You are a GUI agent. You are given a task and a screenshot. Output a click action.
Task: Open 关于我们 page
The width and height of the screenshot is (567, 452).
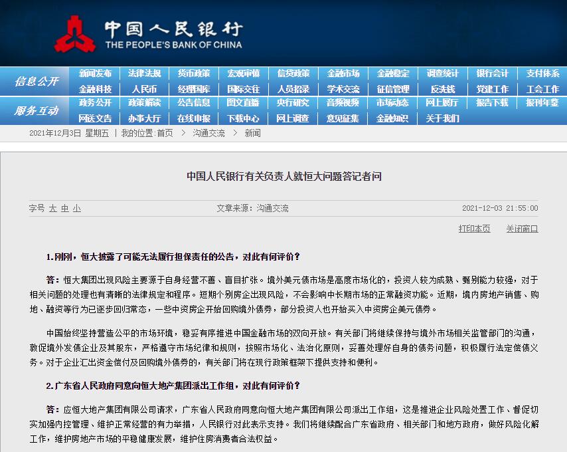pyautogui.click(x=442, y=118)
